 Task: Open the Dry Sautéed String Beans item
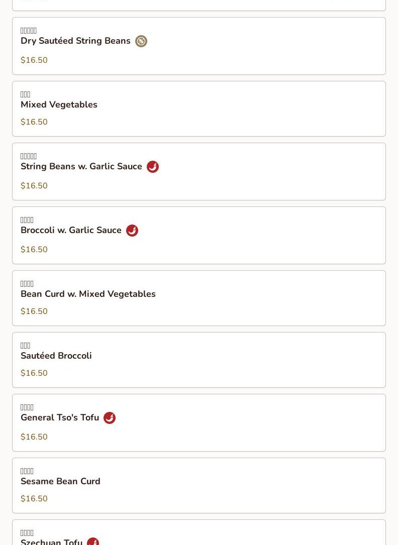75,41
